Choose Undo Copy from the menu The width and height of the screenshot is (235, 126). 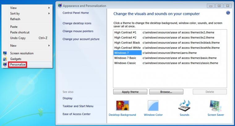coord(18,38)
